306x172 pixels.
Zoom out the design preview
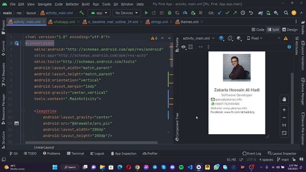click(284, 118)
